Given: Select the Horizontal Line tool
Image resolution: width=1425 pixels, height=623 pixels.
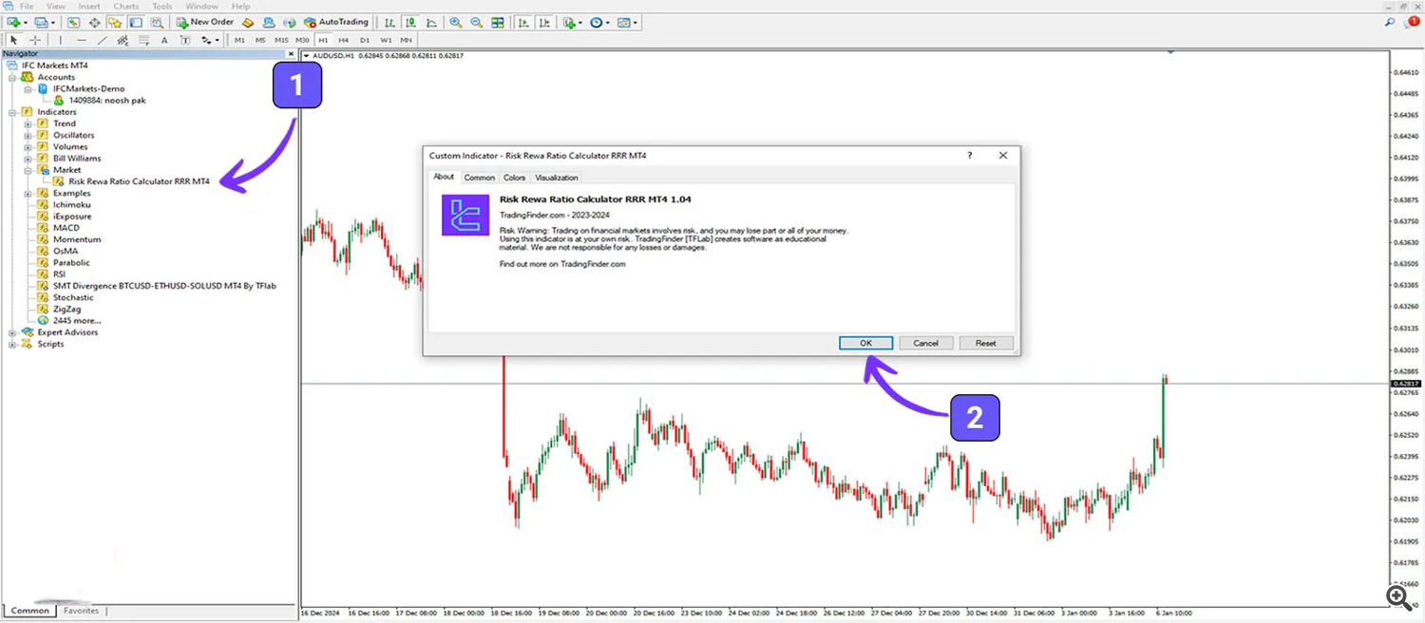Looking at the screenshot, I should (x=81, y=40).
